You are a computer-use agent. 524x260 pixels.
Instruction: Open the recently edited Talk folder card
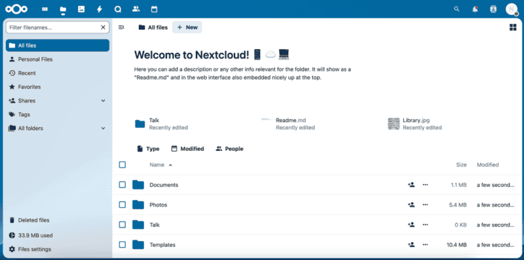click(161, 123)
